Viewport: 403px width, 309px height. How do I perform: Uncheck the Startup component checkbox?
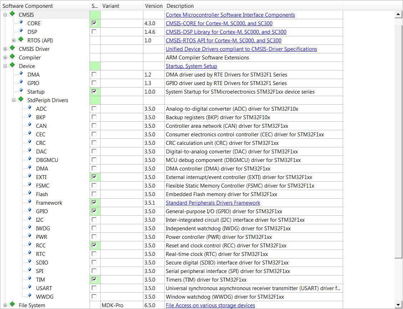pos(94,91)
